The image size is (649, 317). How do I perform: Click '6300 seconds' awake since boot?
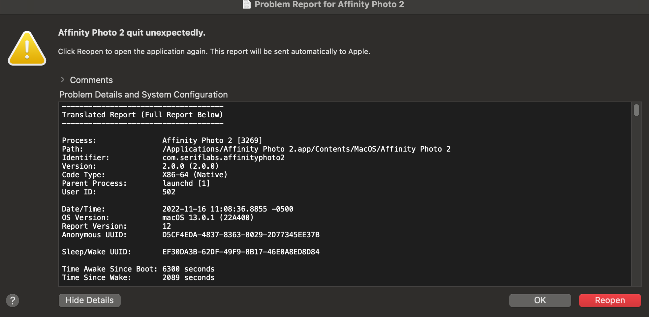(188, 269)
